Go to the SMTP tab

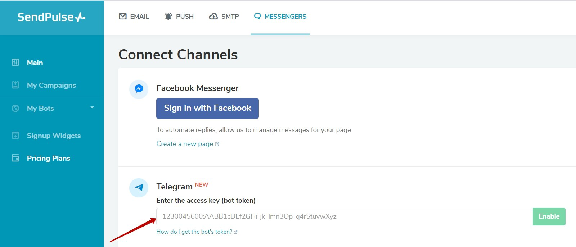[x=224, y=17]
